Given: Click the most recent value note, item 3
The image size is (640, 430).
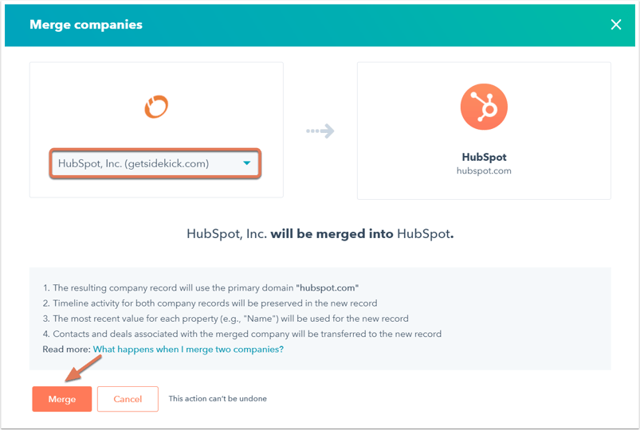Looking at the screenshot, I should [x=226, y=319].
